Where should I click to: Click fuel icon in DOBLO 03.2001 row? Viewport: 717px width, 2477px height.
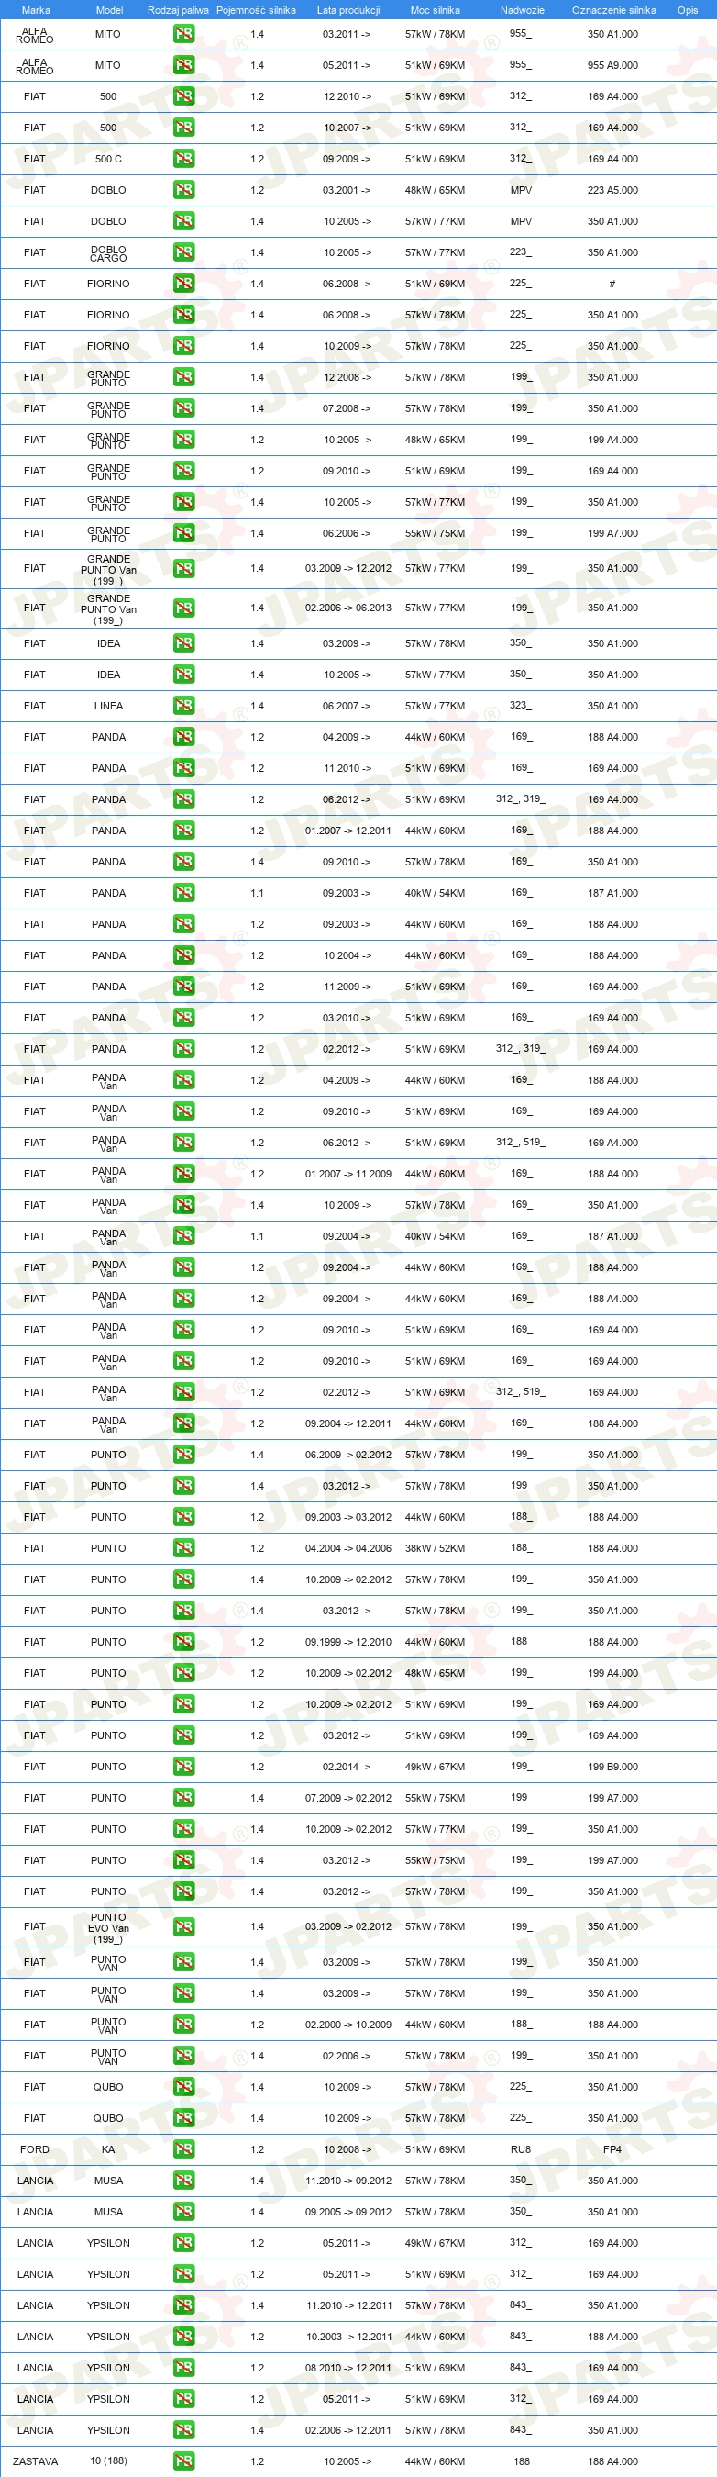pos(183,189)
